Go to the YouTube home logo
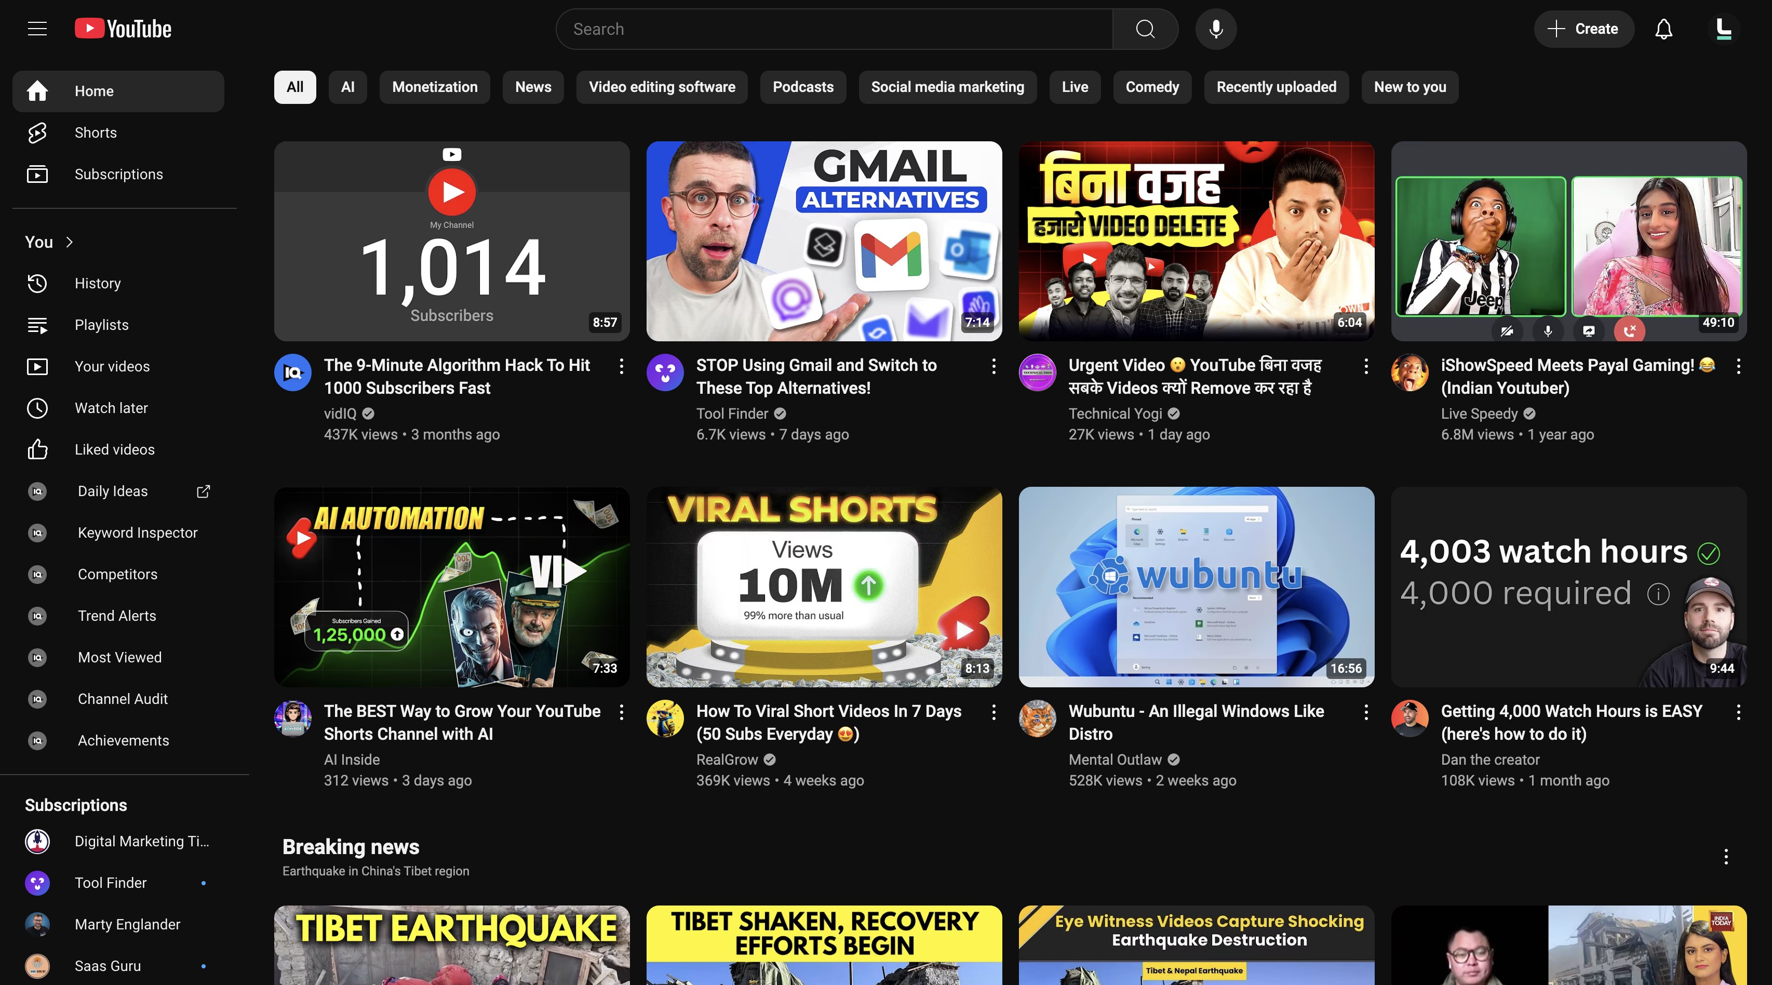This screenshot has width=1772, height=985. (x=123, y=29)
